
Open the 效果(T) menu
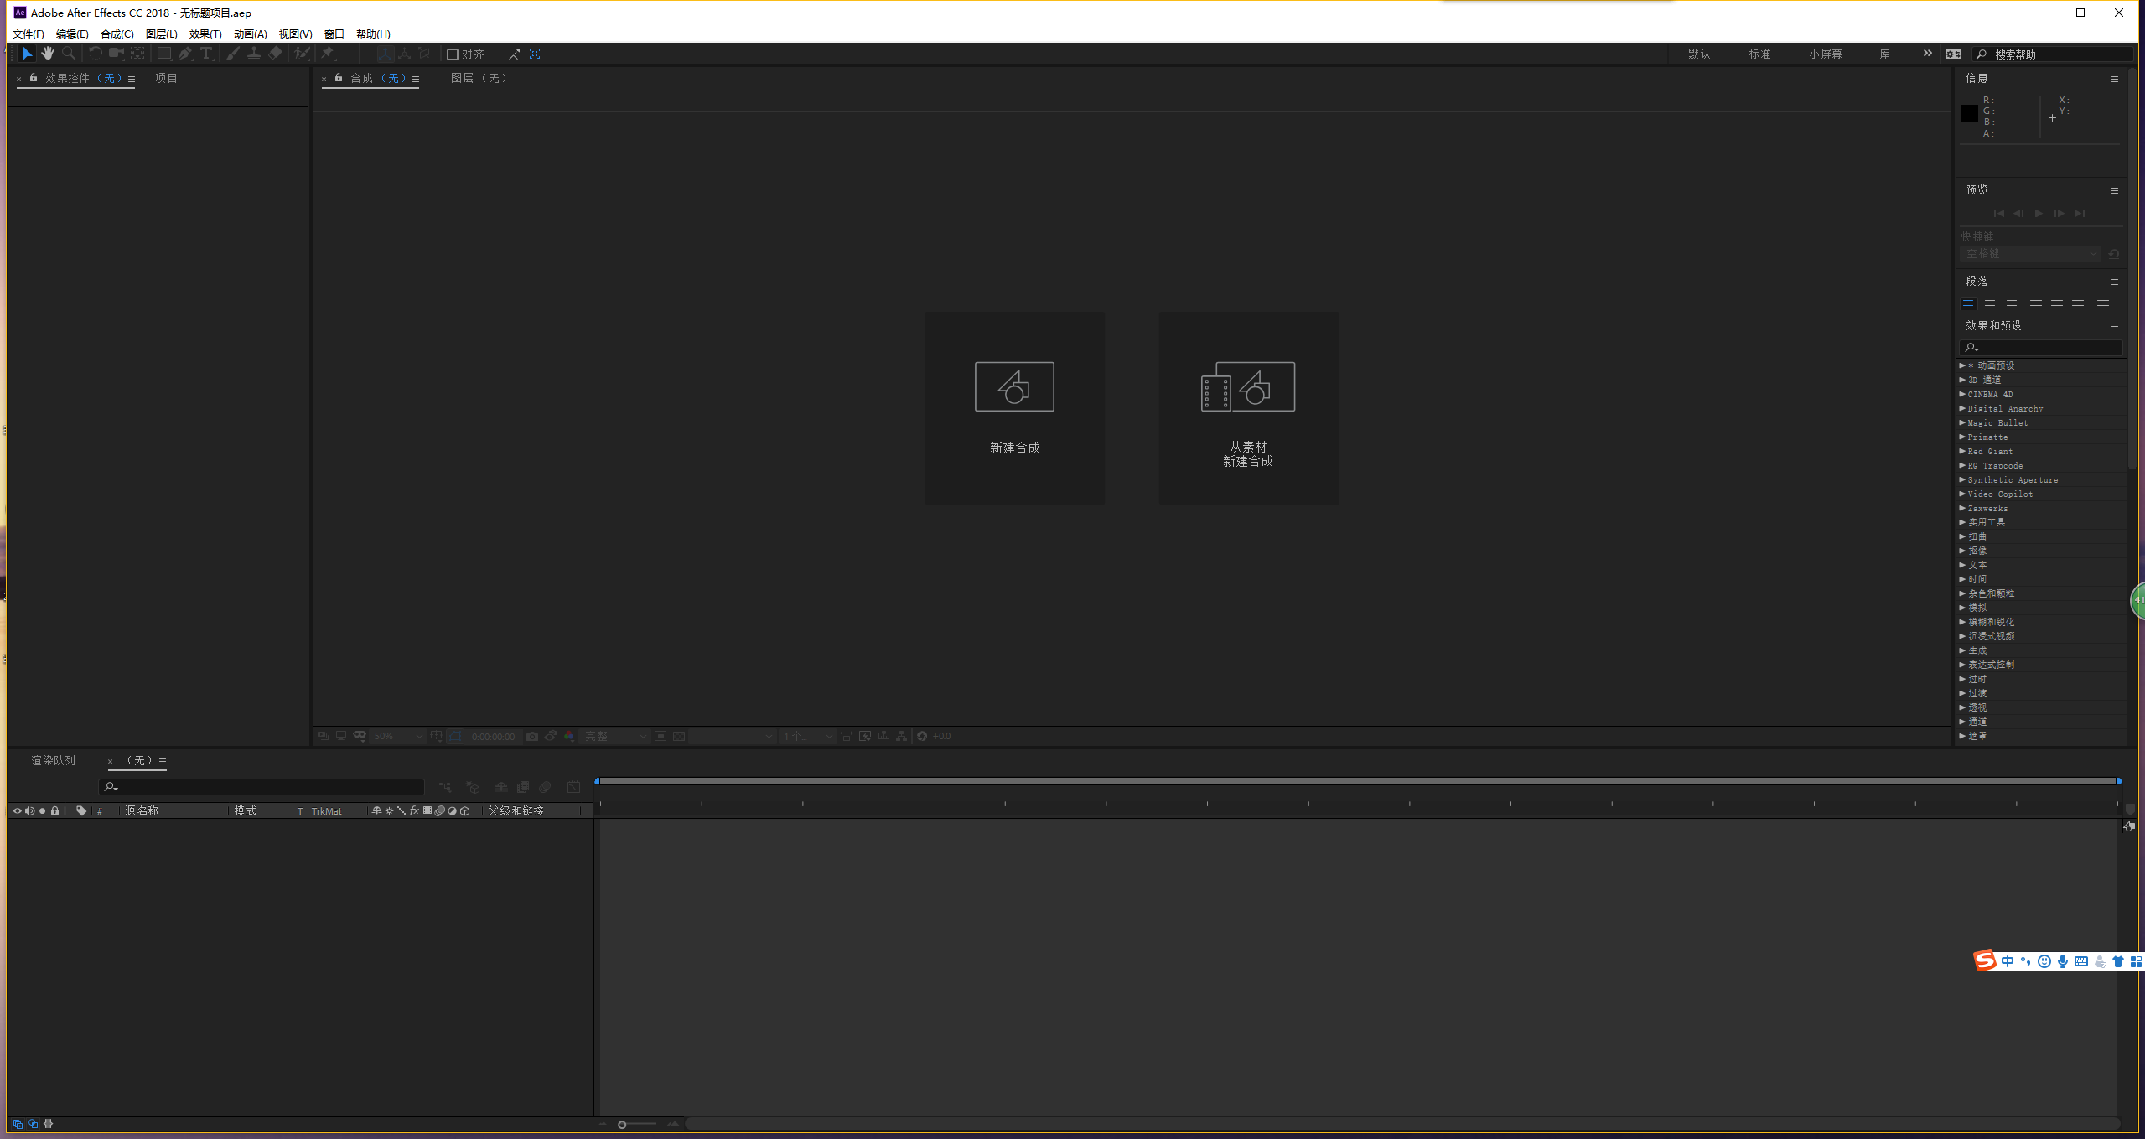[205, 34]
